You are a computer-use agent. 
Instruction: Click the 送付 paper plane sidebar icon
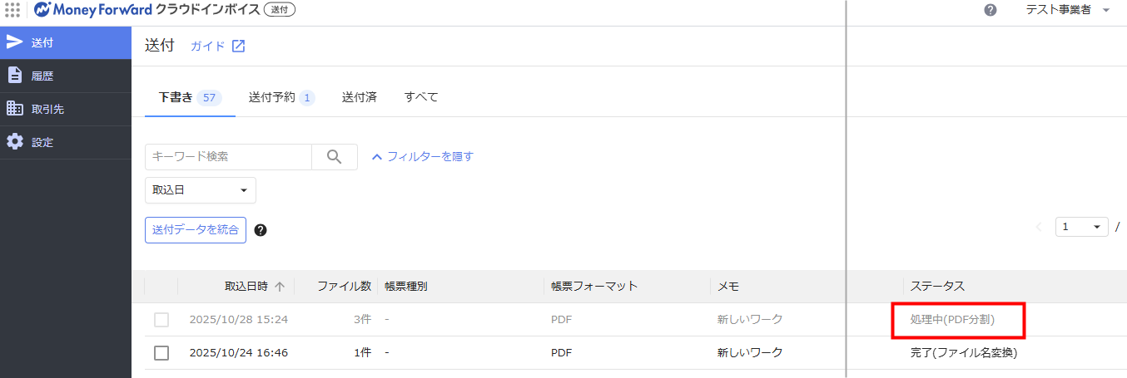15,42
